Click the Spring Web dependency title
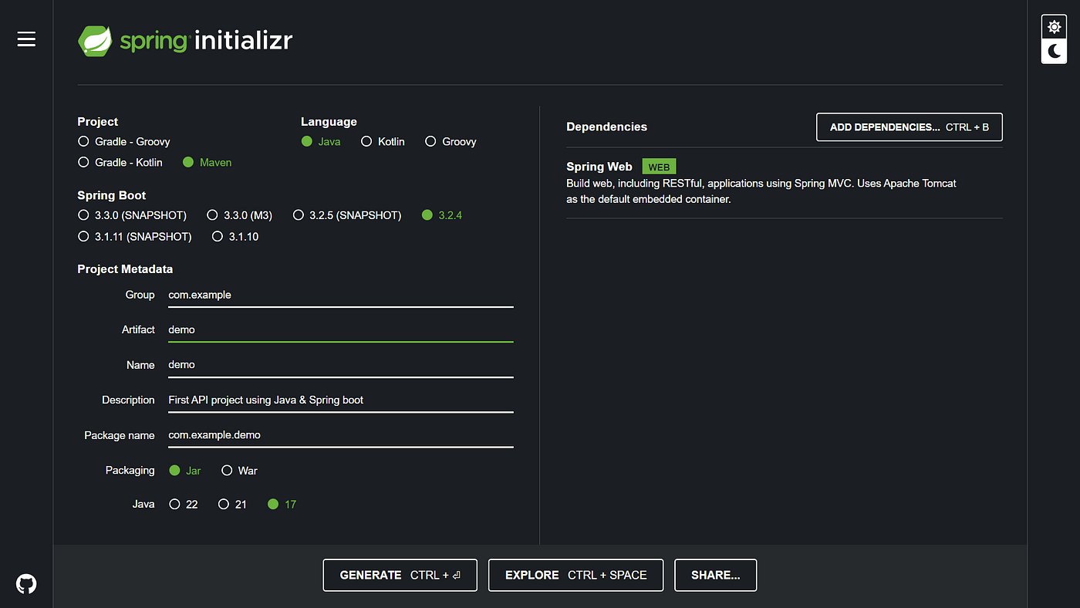Viewport: 1080px width, 608px height. (x=599, y=167)
